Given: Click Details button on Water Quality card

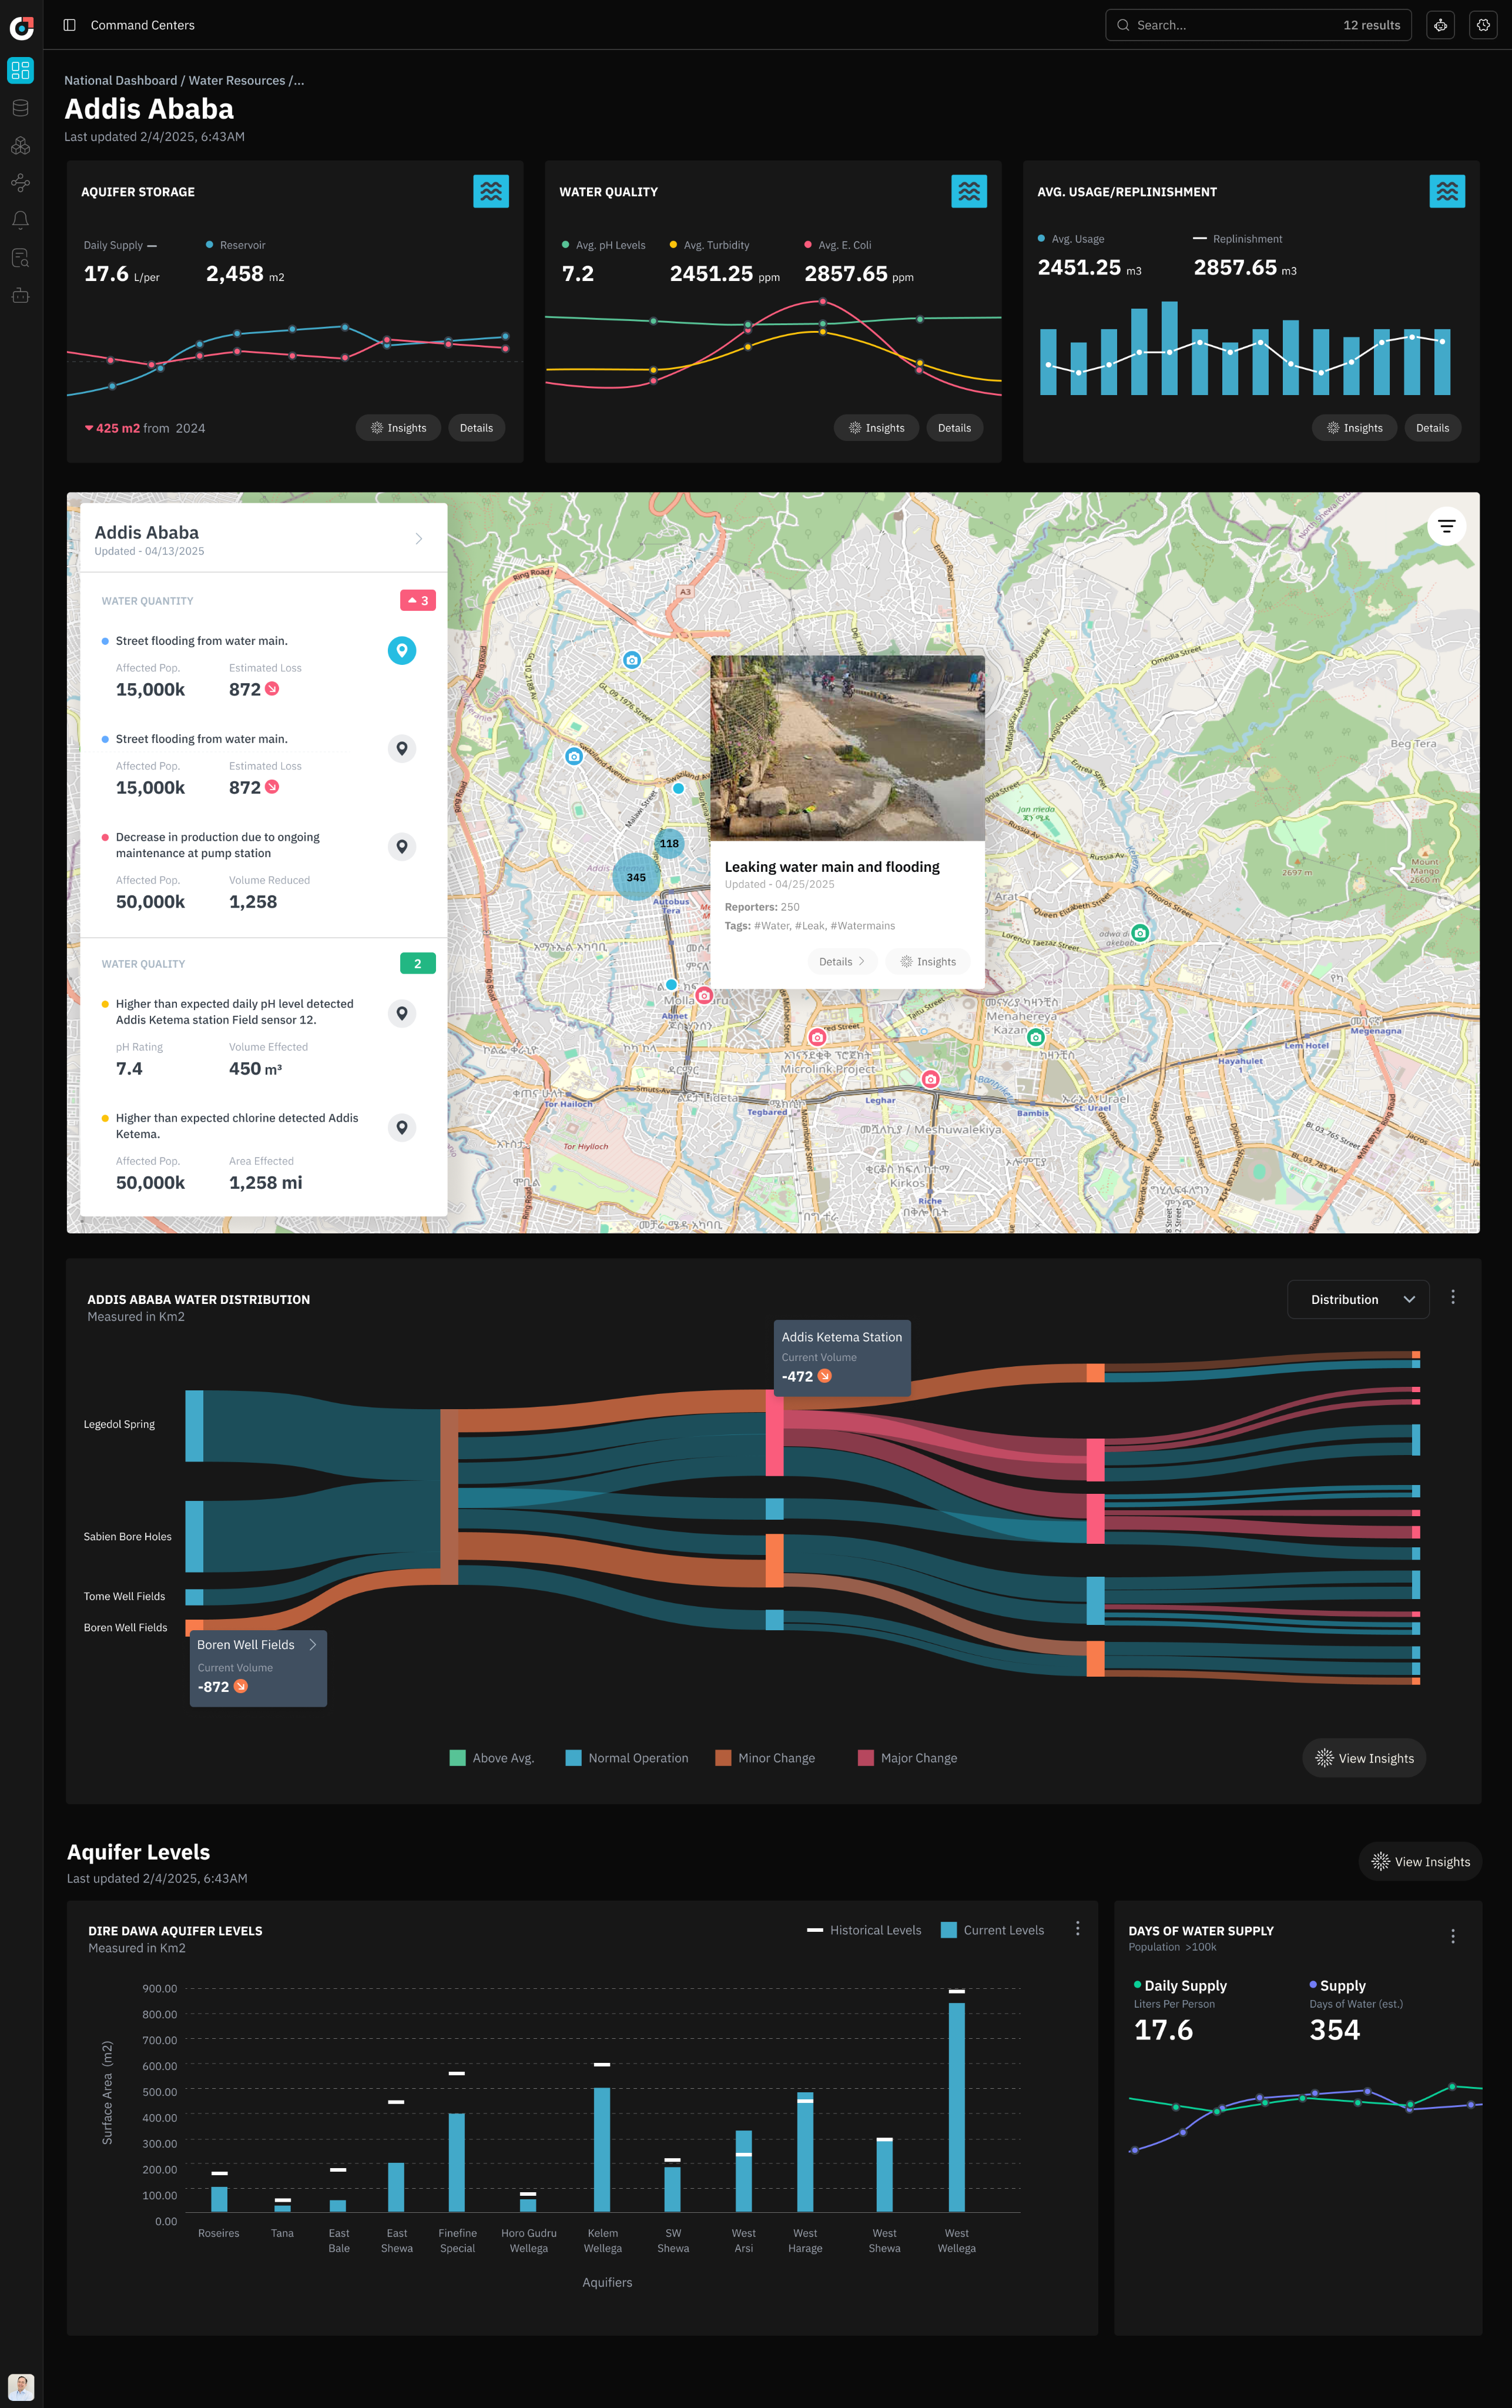Looking at the screenshot, I should 954,428.
